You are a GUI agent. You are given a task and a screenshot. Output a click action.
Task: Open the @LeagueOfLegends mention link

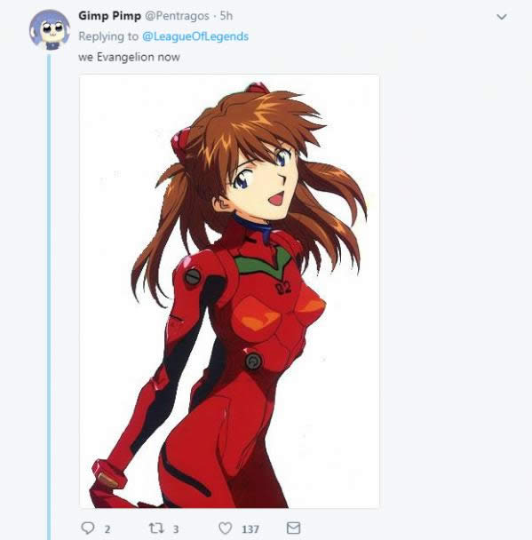click(x=195, y=36)
